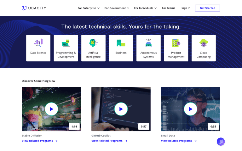Select the Product Management clipboard icon
This screenshot has width=242, height=151.
(x=176, y=43)
